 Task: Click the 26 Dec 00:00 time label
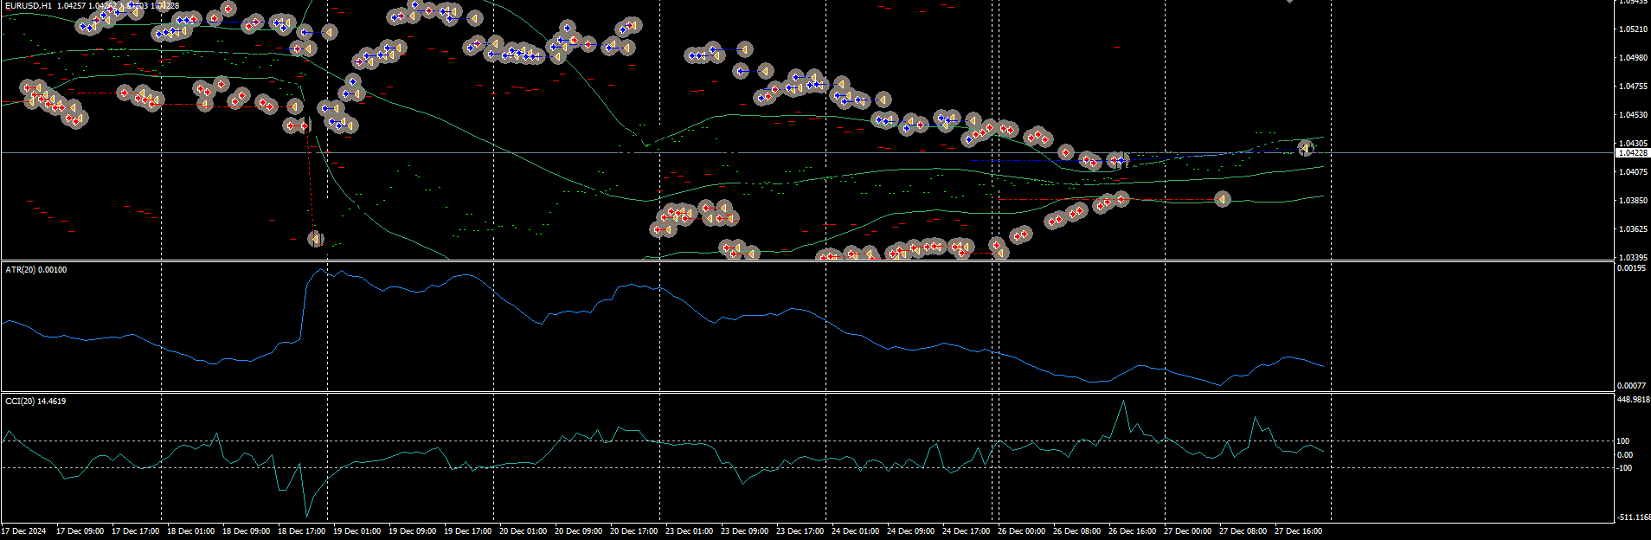coord(1021,531)
